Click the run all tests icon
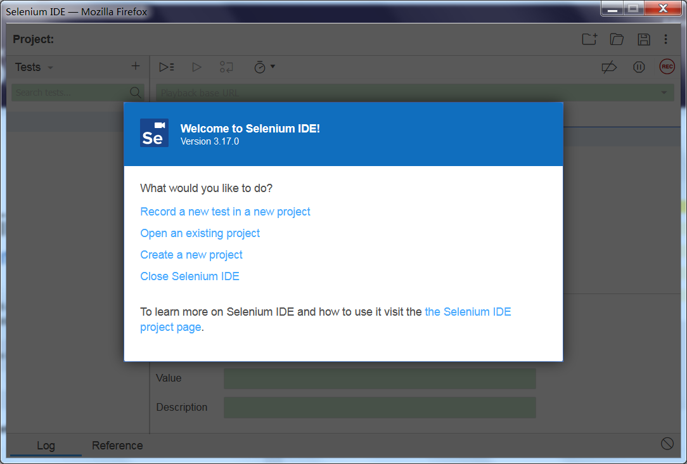Viewport: 687px width, 464px height. 167,67
